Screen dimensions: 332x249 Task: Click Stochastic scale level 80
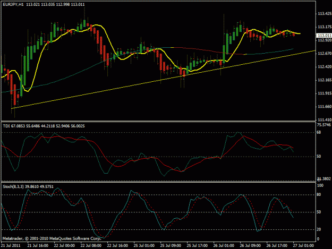pos(319,195)
